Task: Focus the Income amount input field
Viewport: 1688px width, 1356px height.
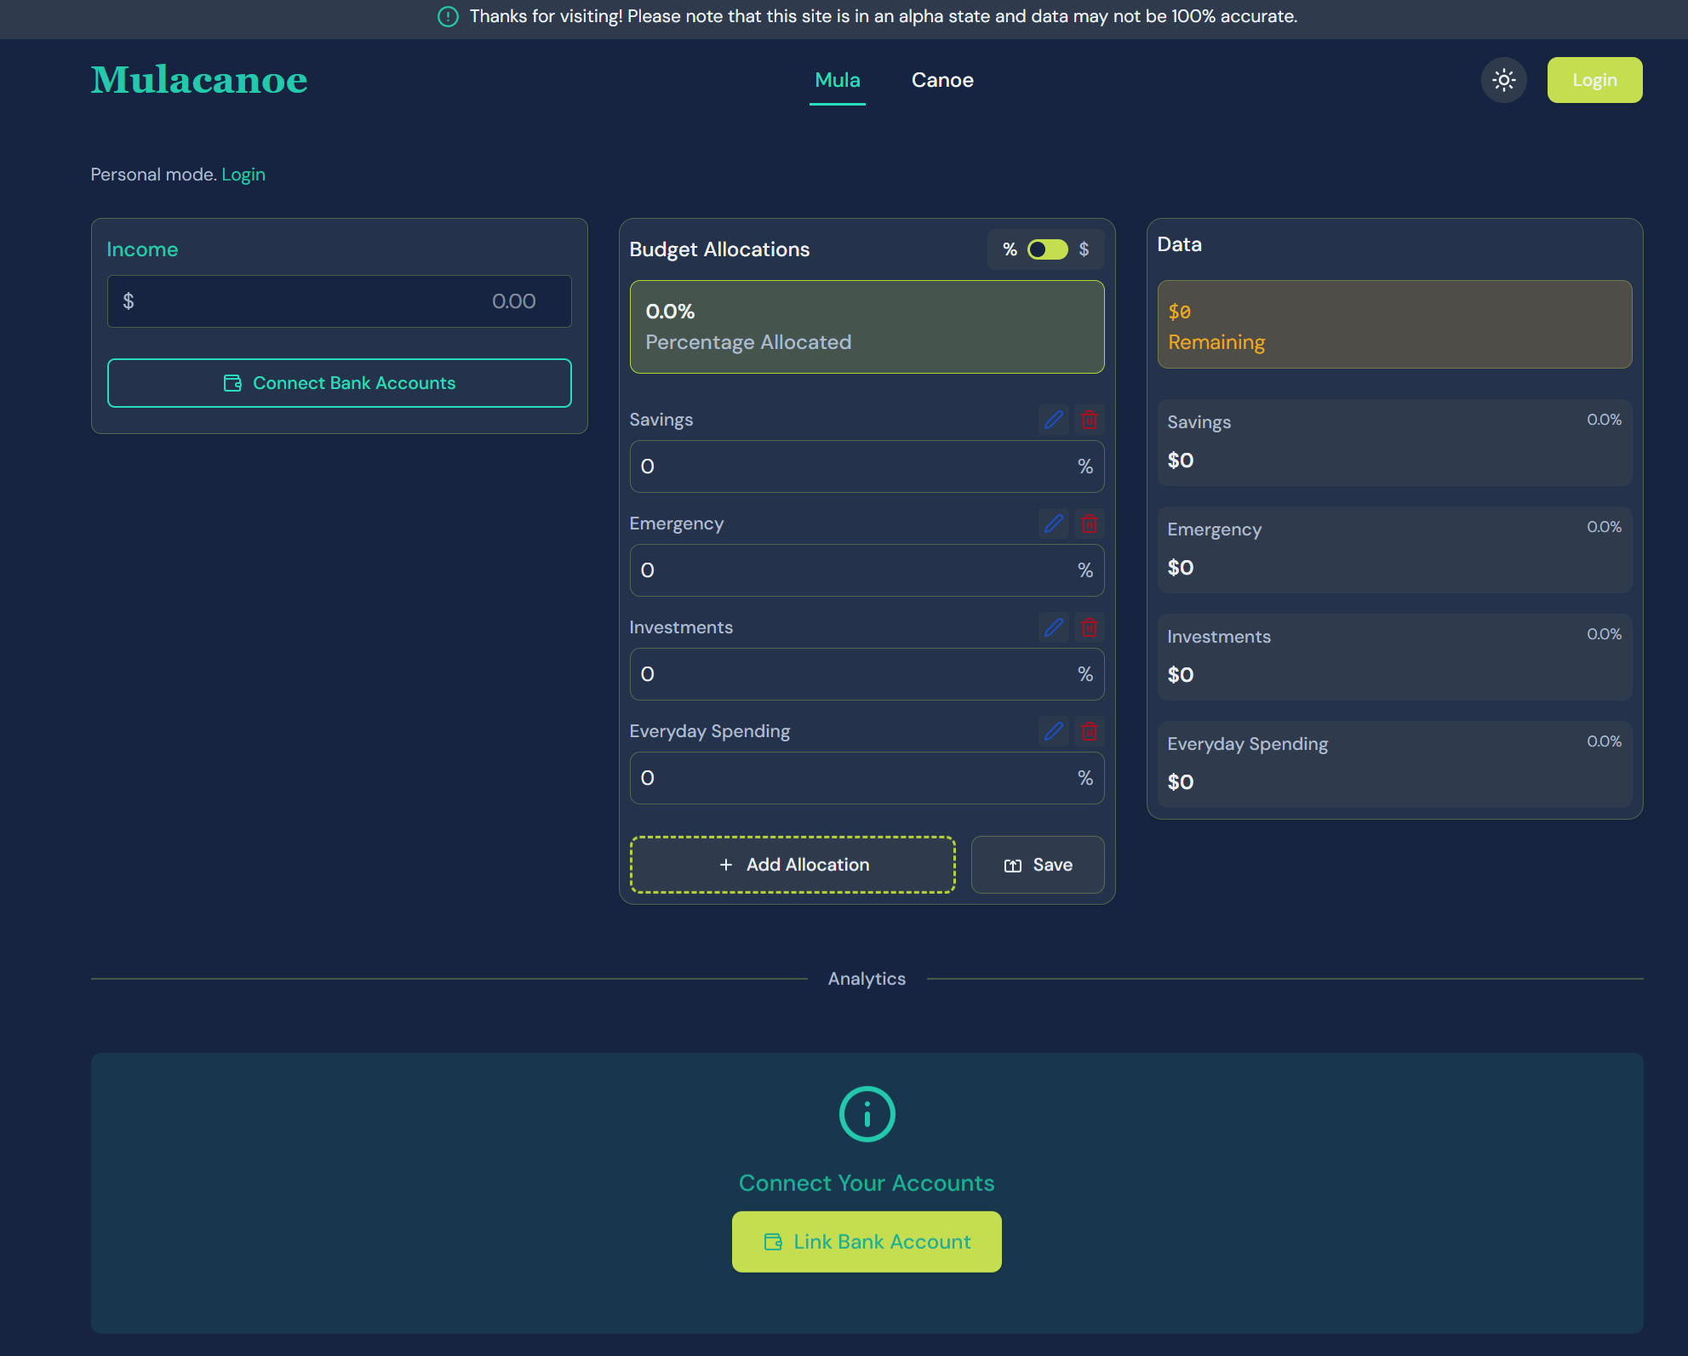Action: pos(339,301)
